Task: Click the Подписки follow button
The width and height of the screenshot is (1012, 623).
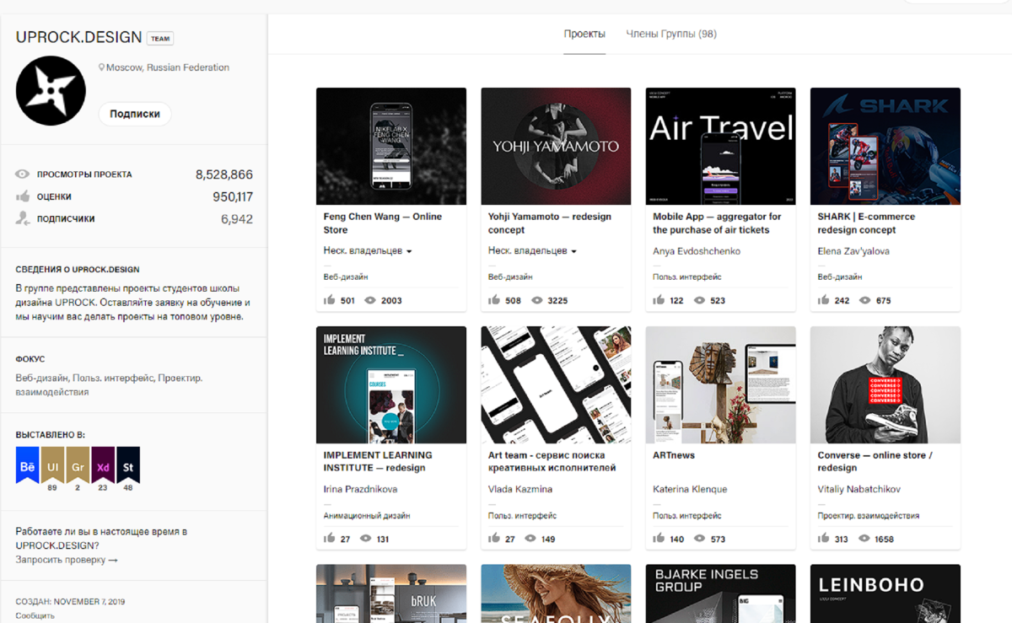Action: 135,114
